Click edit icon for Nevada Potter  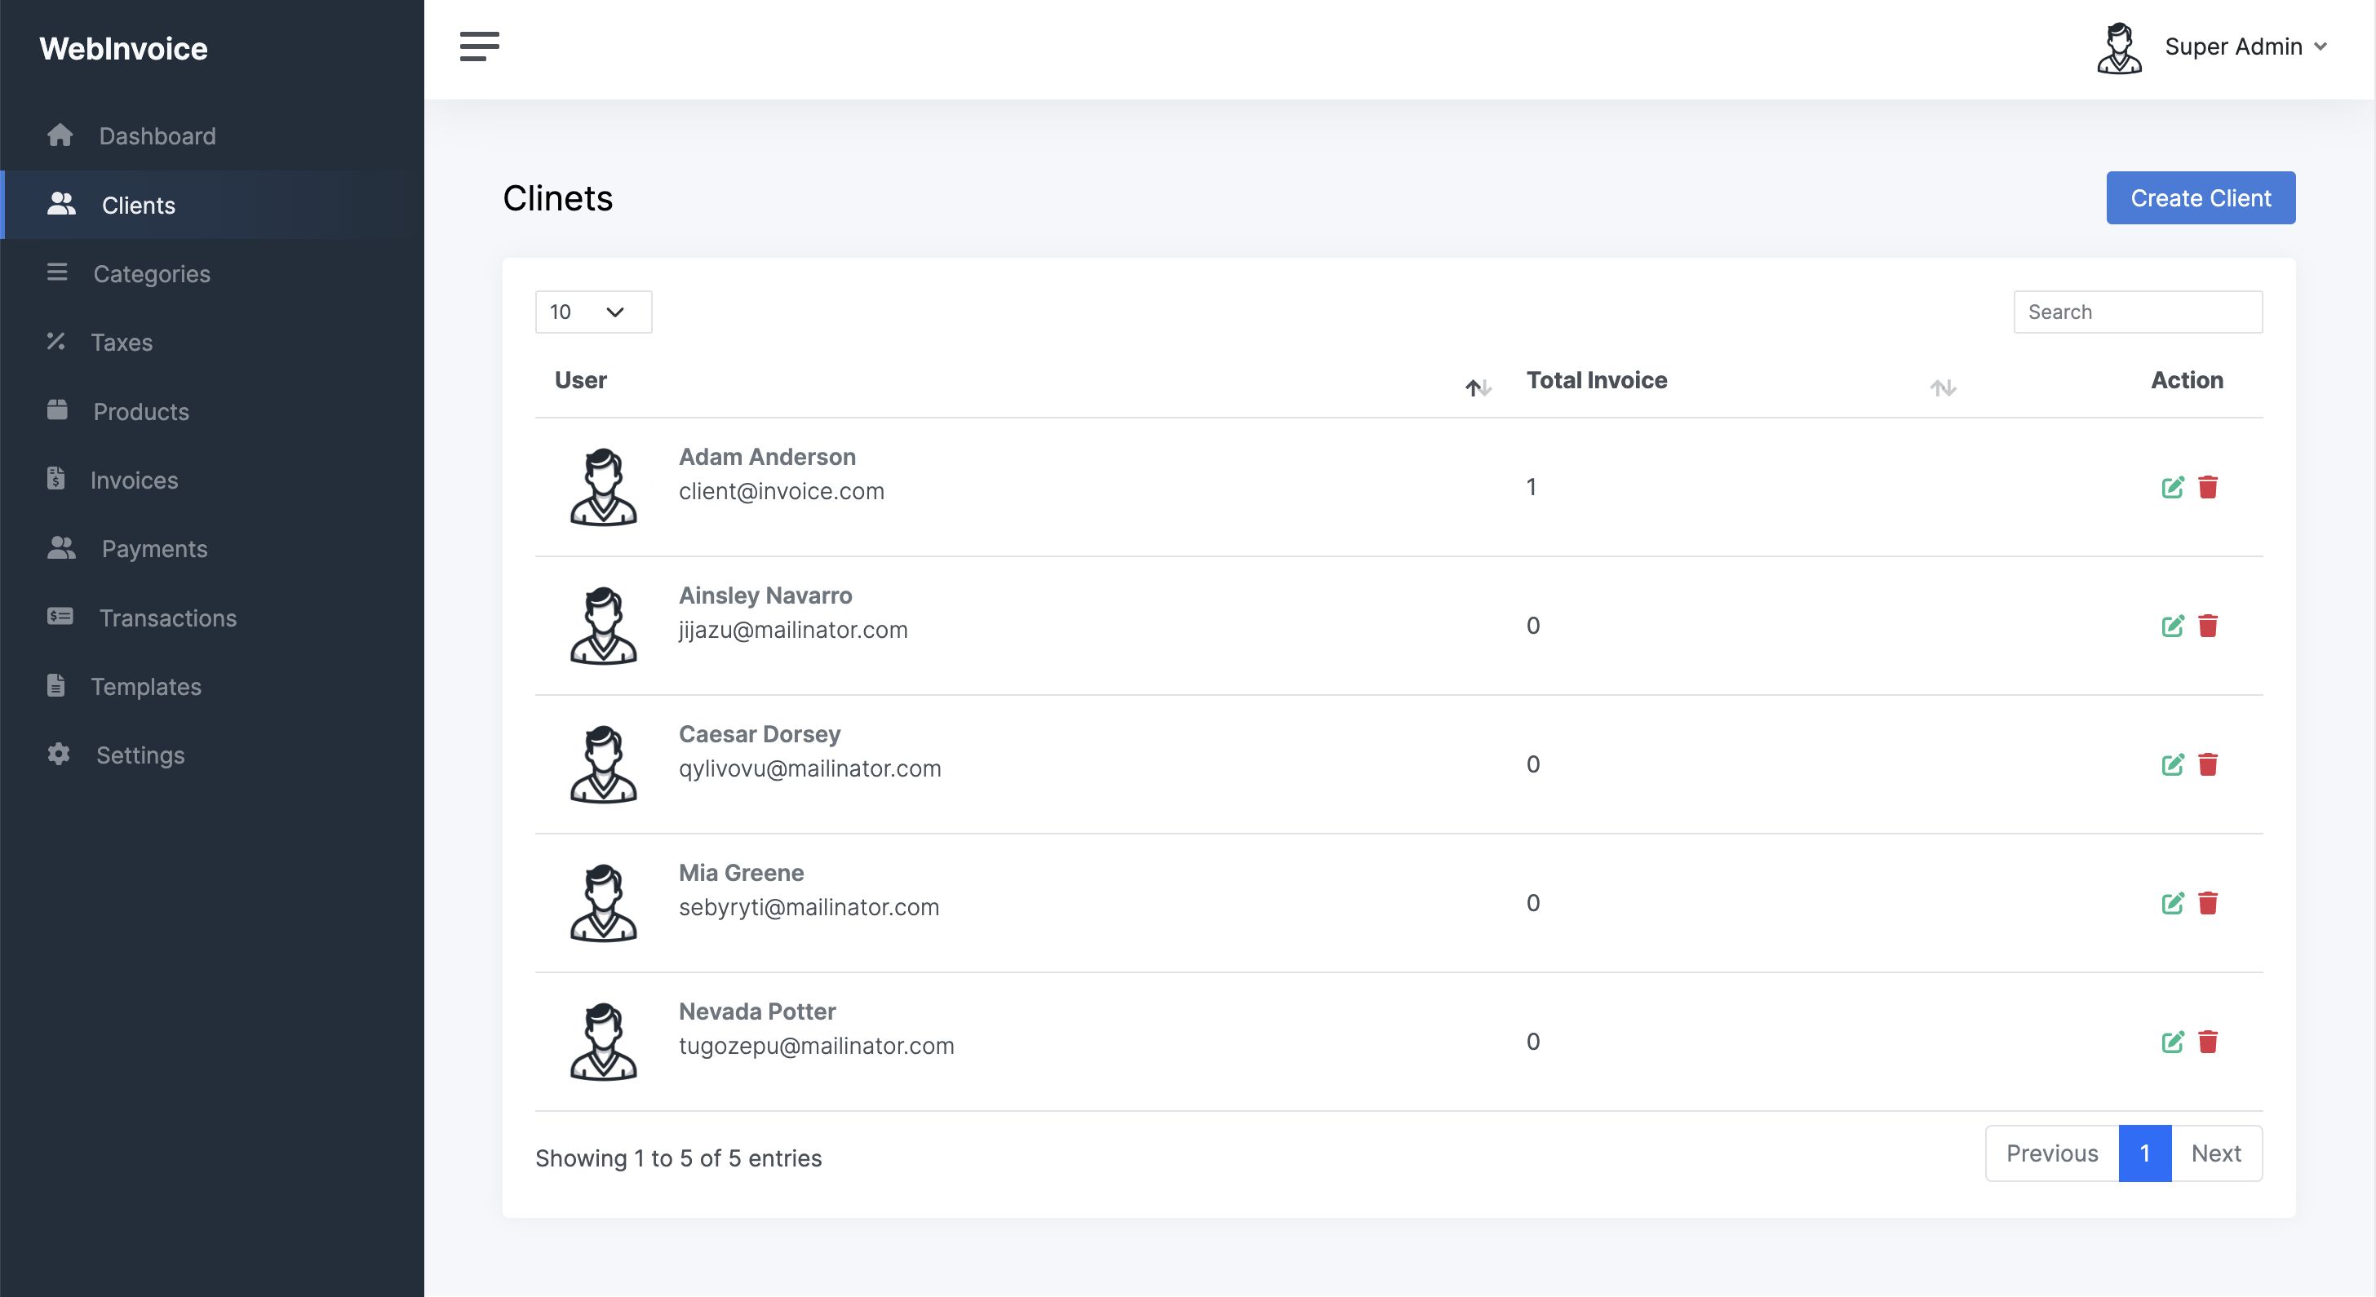tap(2172, 1042)
